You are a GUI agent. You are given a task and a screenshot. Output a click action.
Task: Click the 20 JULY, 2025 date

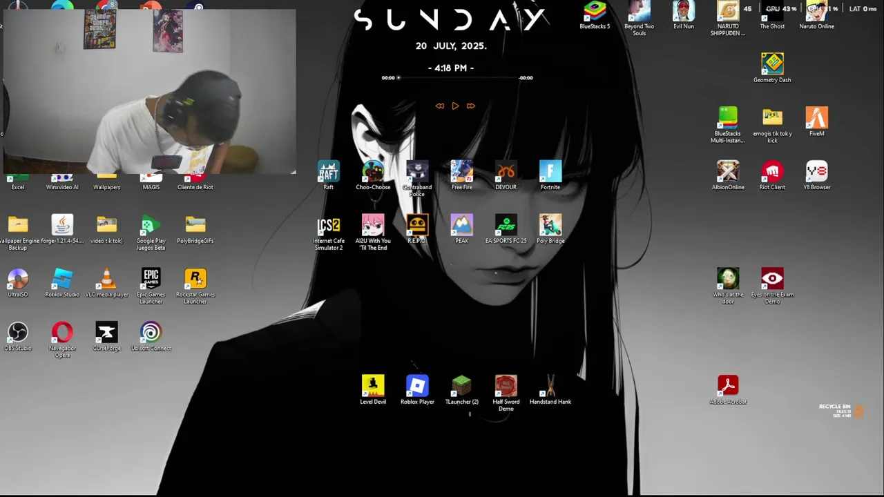451,46
